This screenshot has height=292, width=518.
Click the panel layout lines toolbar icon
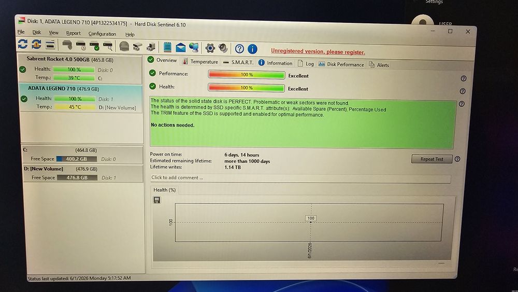(50, 44)
